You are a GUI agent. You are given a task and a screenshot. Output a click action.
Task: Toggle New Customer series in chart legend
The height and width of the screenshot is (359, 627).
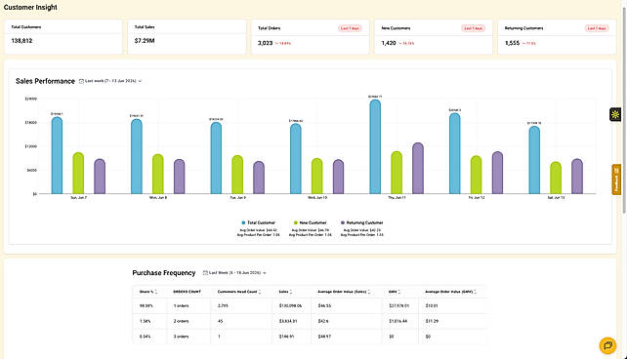(311, 222)
